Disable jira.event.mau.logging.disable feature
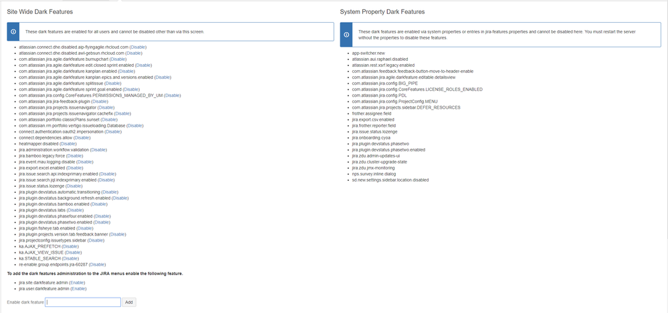This screenshot has height=313, width=668. (85, 162)
